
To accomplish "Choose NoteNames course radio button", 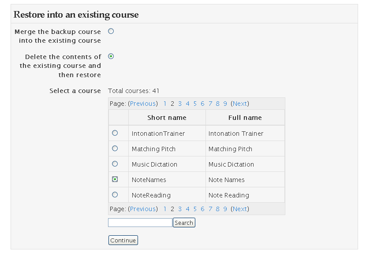I will 115,179.
